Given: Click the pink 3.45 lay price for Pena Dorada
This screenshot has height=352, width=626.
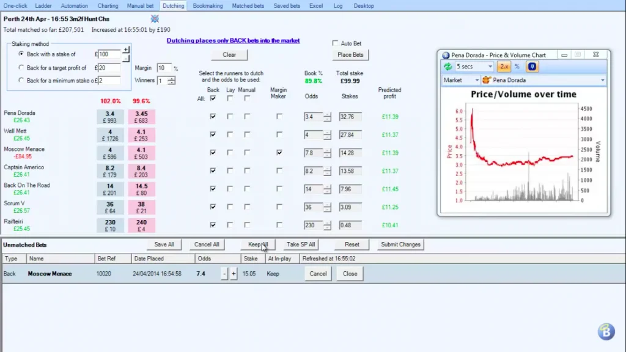Looking at the screenshot, I should (x=141, y=117).
